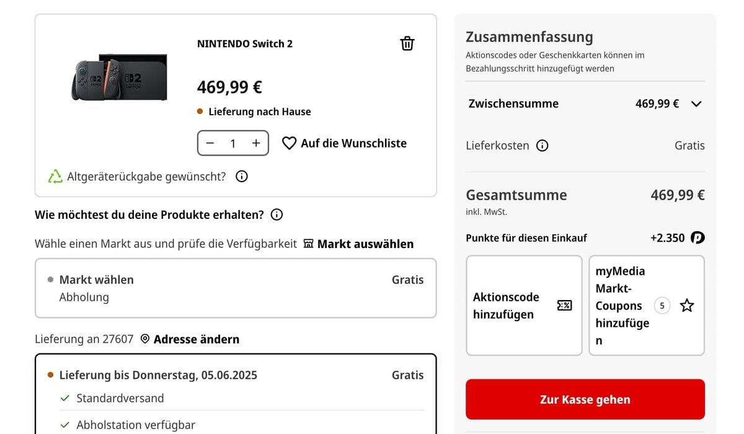Open info icon next to Altgeräterückgabe gewünscht
The width and height of the screenshot is (744, 434).
(x=242, y=176)
